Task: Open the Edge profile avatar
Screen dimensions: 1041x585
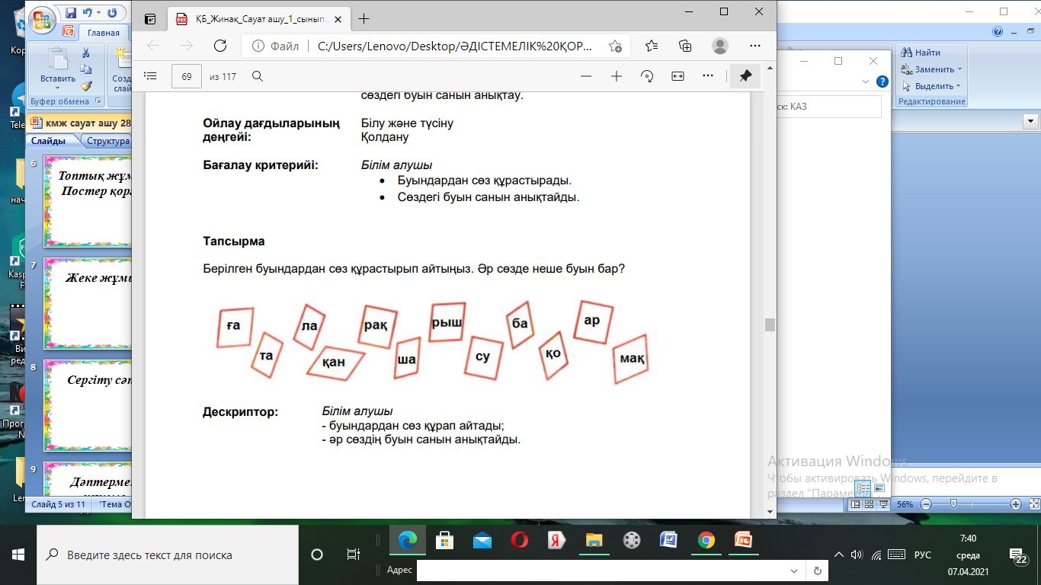Action: point(720,46)
